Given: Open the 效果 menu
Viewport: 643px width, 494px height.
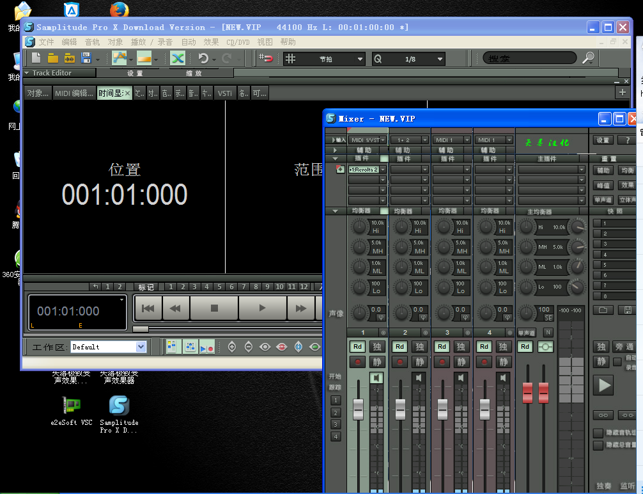Looking at the screenshot, I should coord(211,42).
